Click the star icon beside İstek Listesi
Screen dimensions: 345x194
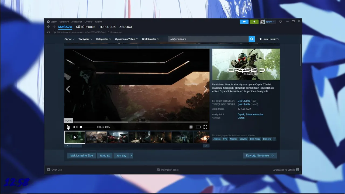point(261,39)
